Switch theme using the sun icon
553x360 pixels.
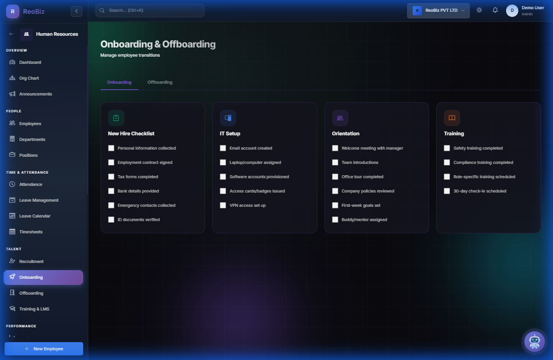[x=479, y=9]
